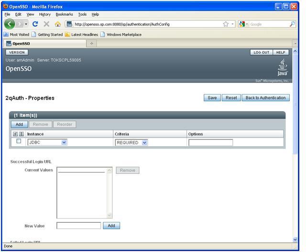
Task: Click the Options column header
Action: [196, 134]
